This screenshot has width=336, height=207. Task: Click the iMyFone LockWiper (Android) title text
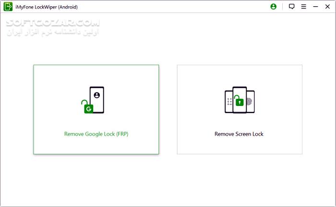[47, 7]
